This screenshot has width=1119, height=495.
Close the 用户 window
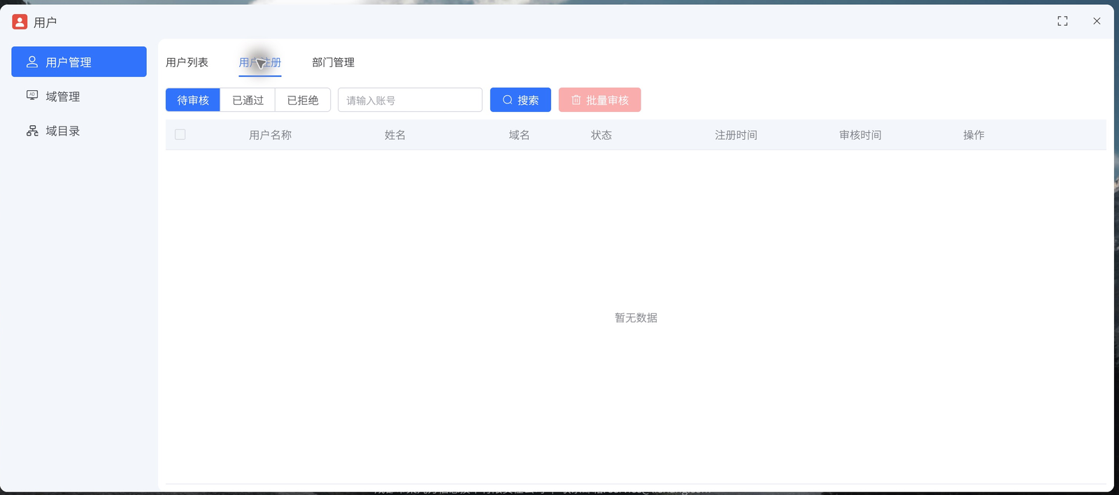(1097, 21)
